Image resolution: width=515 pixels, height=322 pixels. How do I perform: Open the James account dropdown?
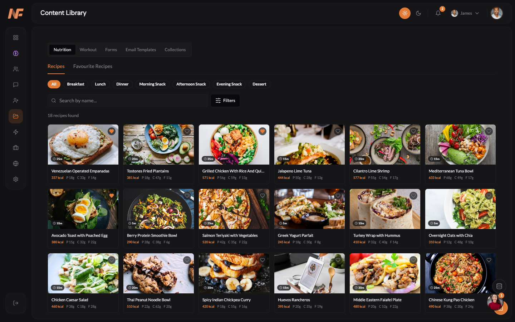point(465,13)
